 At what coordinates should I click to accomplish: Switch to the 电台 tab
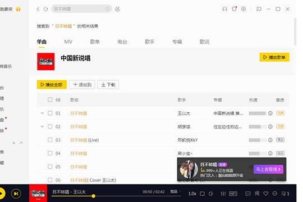coord(122,42)
